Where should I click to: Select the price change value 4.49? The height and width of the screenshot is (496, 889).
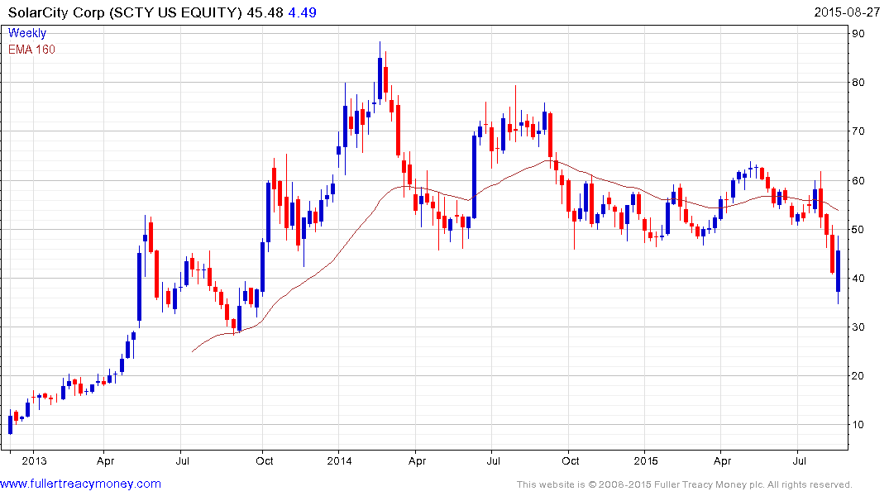pyautogui.click(x=302, y=12)
